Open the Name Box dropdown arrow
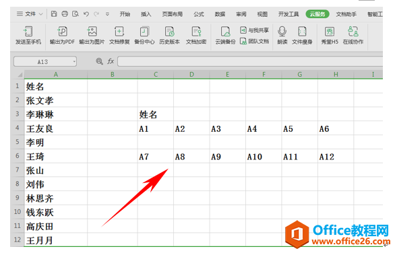 (x=74, y=61)
